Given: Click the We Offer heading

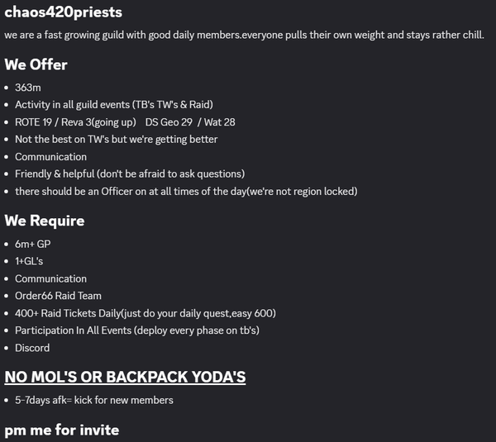Looking at the screenshot, I should (x=36, y=64).
